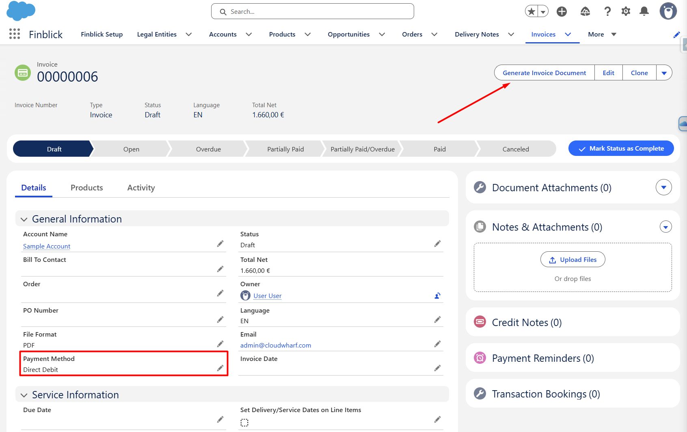The height and width of the screenshot is (432, 687).
Task: Edit the Set Delivery/Service Dates pencil
Action: click(x=437, y=419)
